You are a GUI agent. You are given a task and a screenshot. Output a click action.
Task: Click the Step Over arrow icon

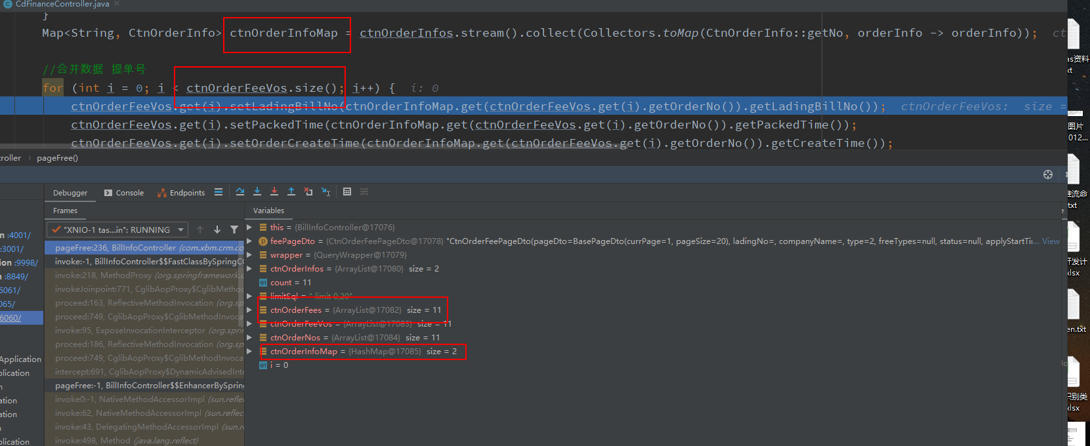[x=240, y=192]
